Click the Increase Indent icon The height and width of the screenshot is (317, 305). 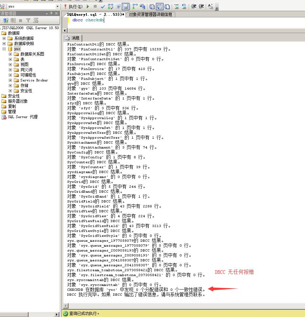201,7
